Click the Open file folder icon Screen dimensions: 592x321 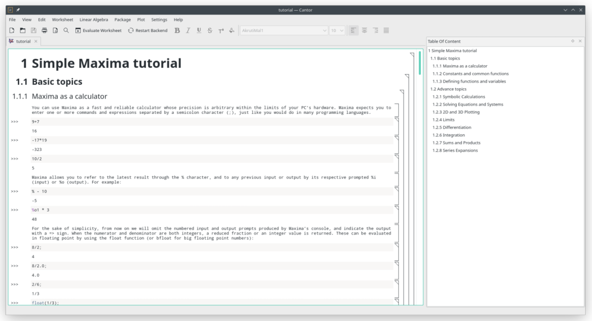click(x=23, y=31)
